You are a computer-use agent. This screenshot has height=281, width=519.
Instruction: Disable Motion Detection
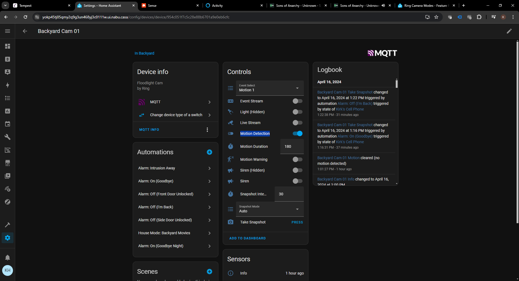point(297,133)
